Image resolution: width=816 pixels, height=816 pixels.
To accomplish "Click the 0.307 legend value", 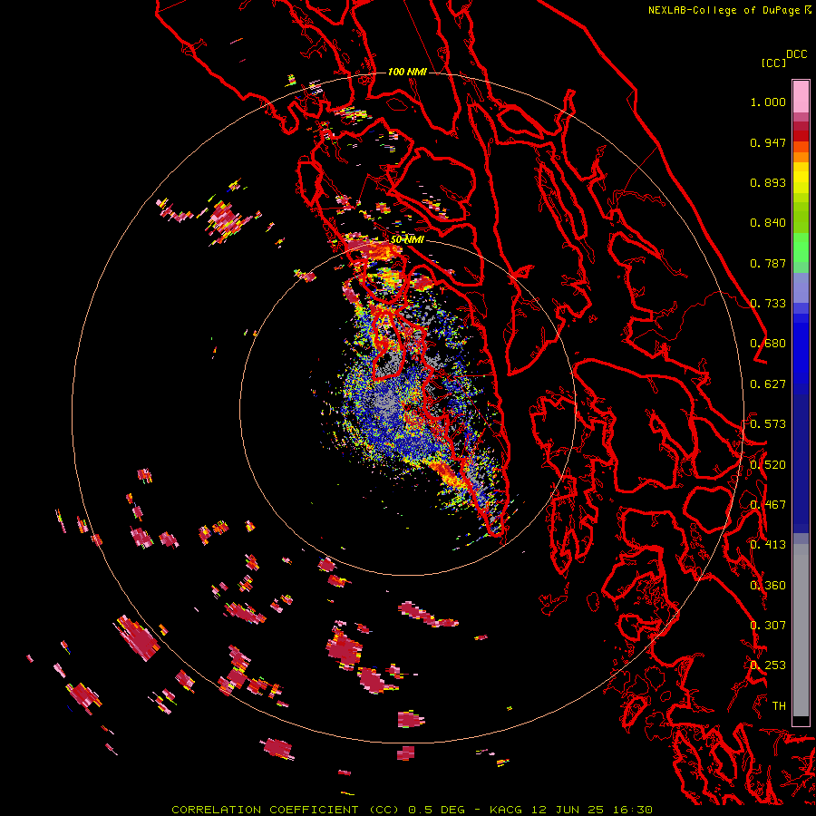I will (768, 626).
